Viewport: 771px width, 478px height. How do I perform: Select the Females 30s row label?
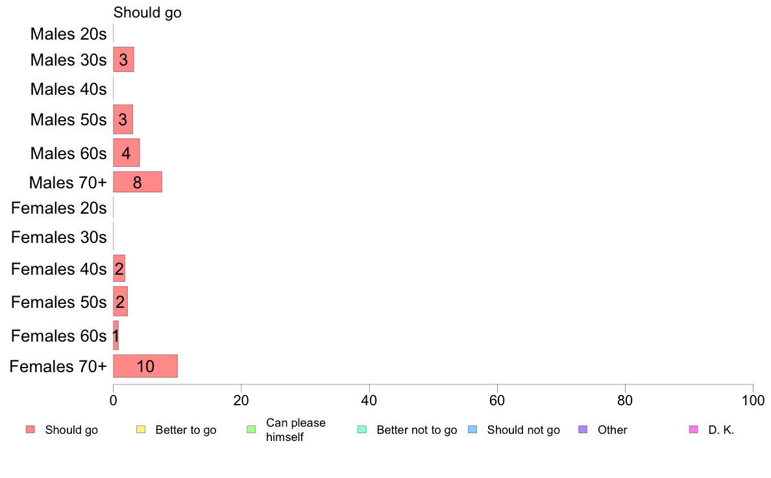click(x=58, y=237)
